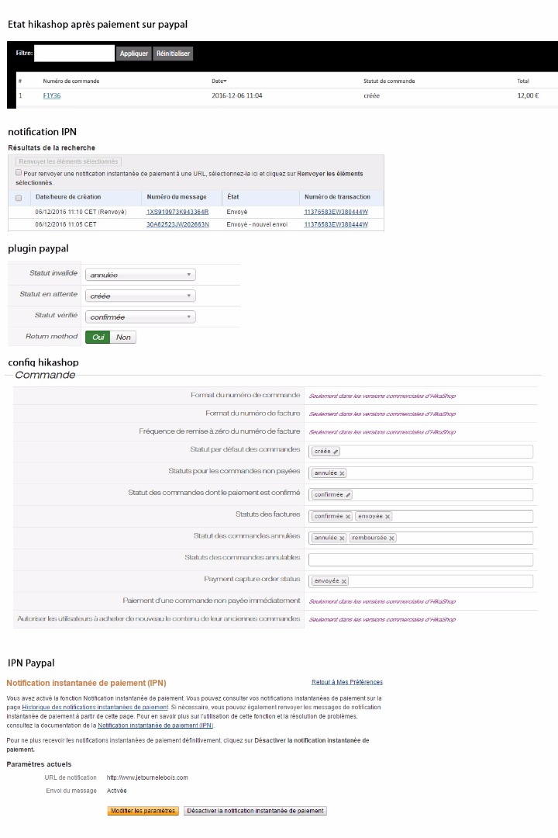Remove envoyée tag from Payment capture order status
The image size is (558, 838).
click(x=344, y=581)
